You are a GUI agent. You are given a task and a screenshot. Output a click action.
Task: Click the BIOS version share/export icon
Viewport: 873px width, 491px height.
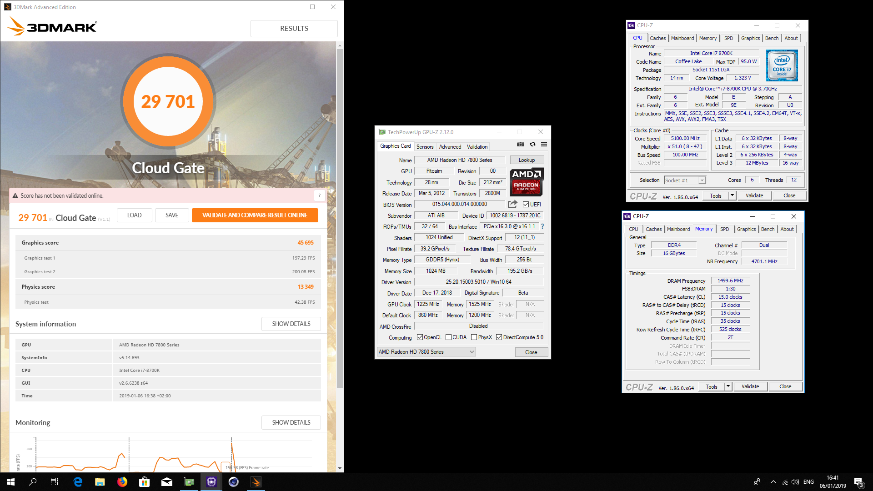pyautogui.click(x=512, y=204)
